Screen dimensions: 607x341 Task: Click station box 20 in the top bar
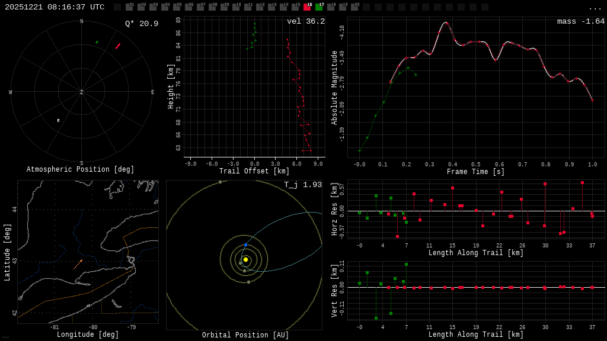(x=354, y=7)
